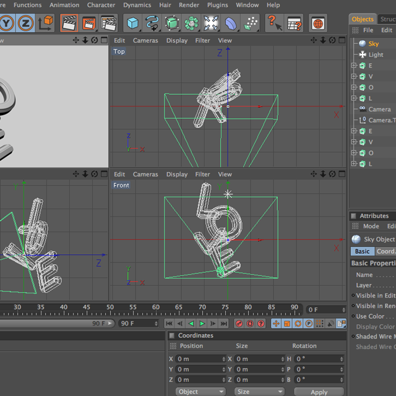Click Render to Picture Viewer icon
Viewport: 396px width, 396px height.
pyautogui.click(x=88, y=24)
